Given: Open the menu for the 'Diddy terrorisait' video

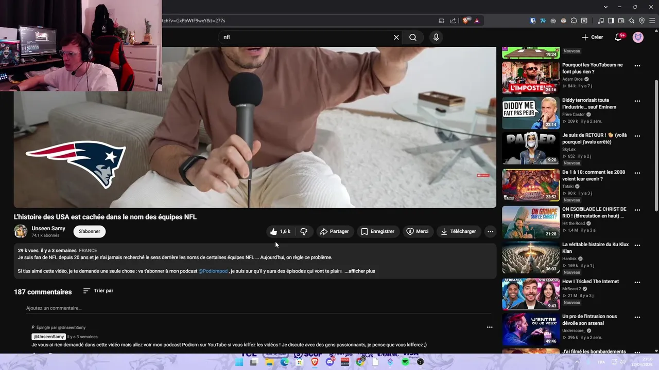Looking at the screenshot, I should pos(637,101).
